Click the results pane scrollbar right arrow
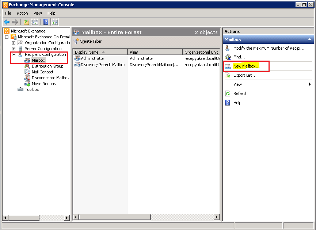Screen dimensions: 316x230 [x=216, y=217]
